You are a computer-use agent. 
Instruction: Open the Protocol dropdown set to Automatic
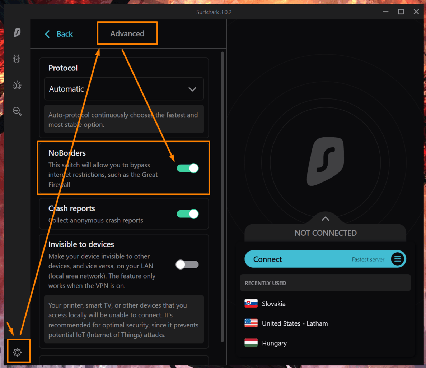pos(124,89)
